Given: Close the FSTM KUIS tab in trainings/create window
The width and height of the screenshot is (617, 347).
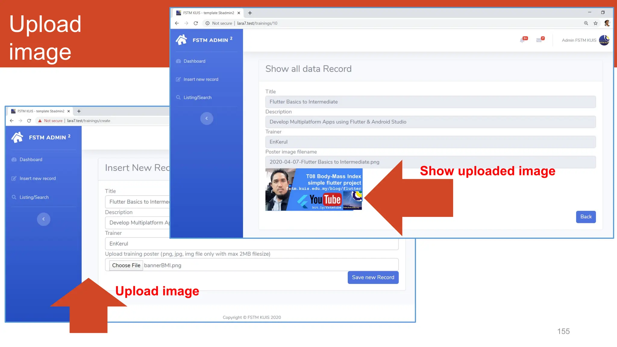Looking at the screenshot, I should click(x=69, y=111).
